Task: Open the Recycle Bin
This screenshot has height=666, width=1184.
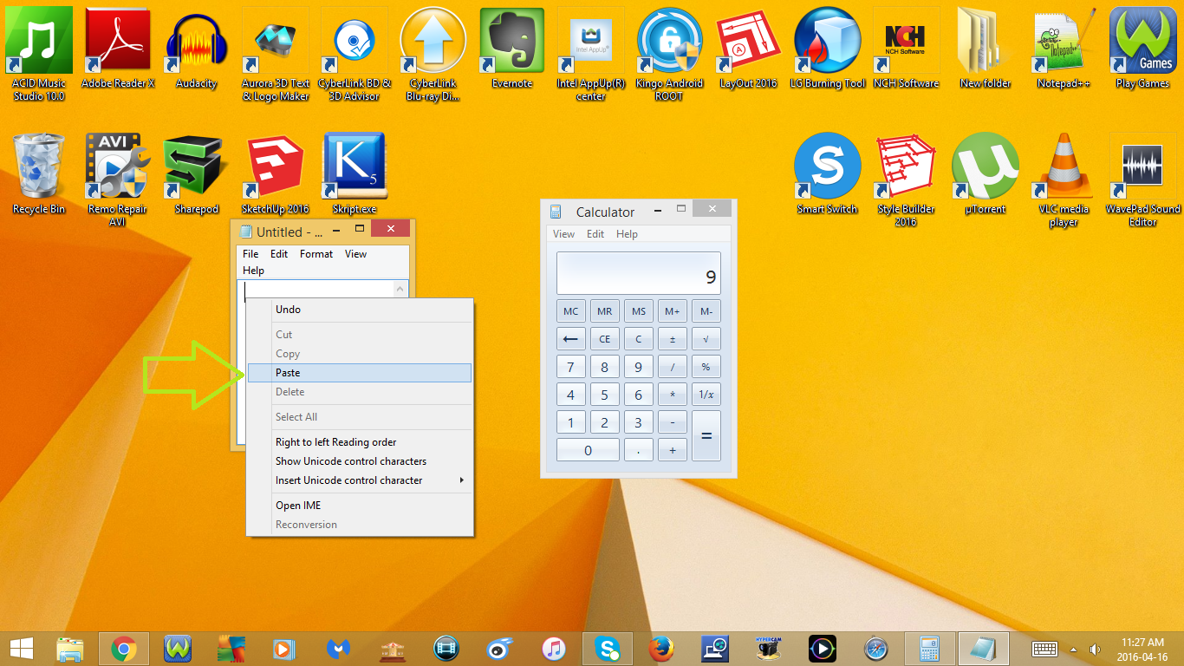Action: point(38,165)
